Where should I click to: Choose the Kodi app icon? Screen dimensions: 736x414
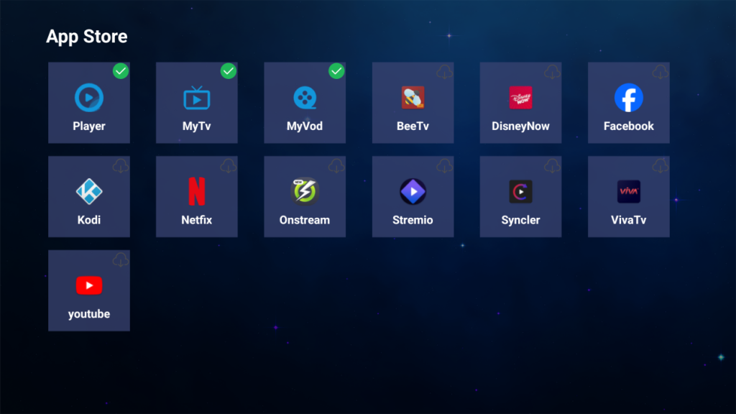pos(89,191)
